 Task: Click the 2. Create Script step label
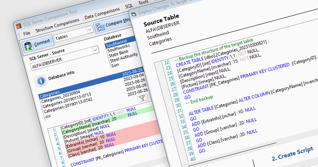click(x=293, y=153)
